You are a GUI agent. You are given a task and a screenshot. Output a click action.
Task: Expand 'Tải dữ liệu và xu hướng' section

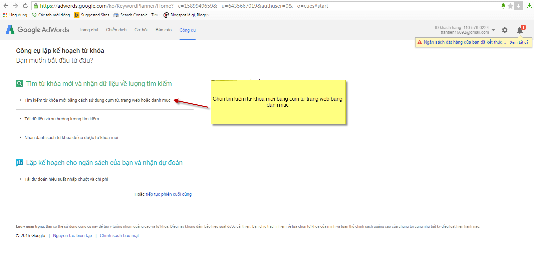coord(61,119)
